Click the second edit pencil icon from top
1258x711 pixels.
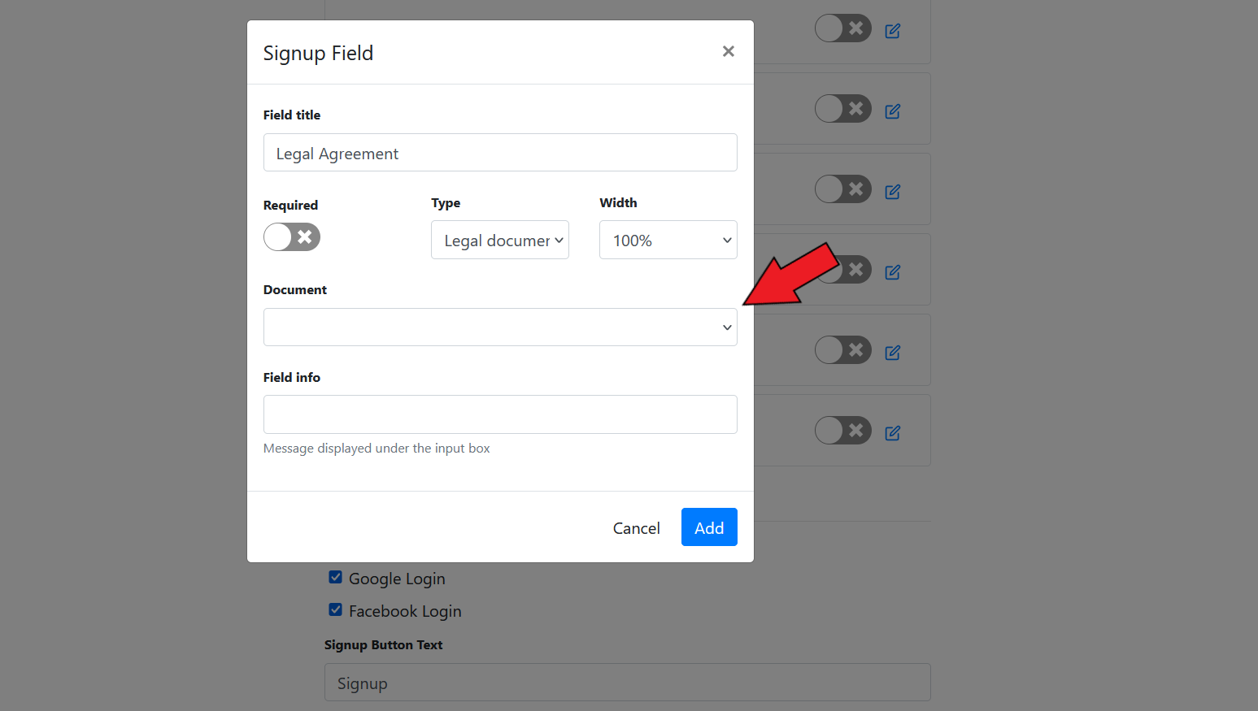(x=892, y=111)
